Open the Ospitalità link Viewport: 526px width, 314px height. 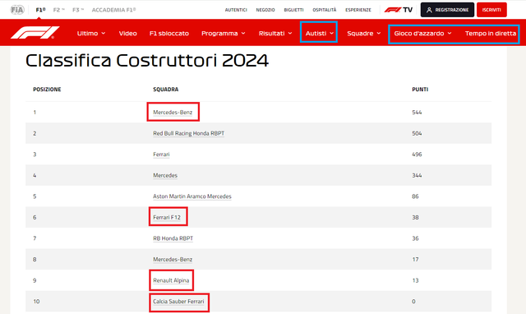tap(325, 10)
